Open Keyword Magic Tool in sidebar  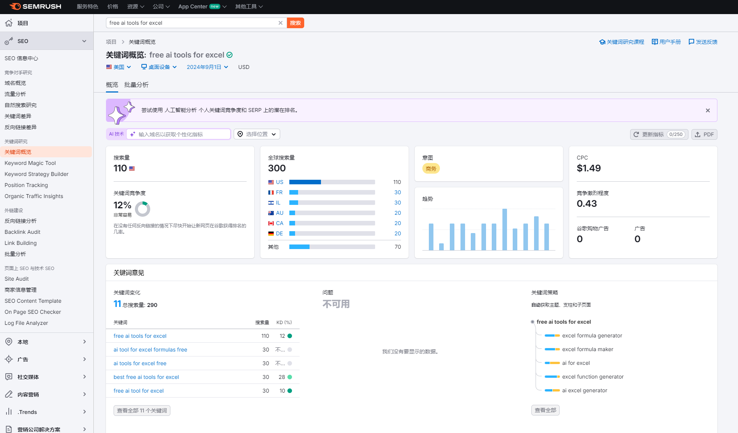[30, 163]
